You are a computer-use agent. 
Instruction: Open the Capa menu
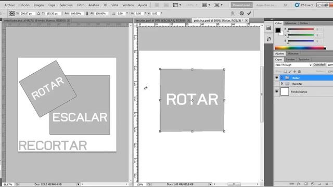pyautogui.click(x=52, y=5)
